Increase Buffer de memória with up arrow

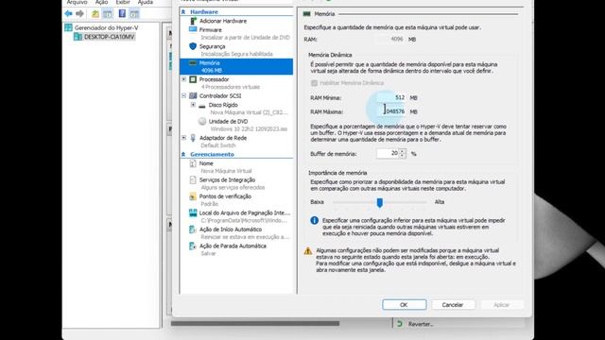coord(403,151)
